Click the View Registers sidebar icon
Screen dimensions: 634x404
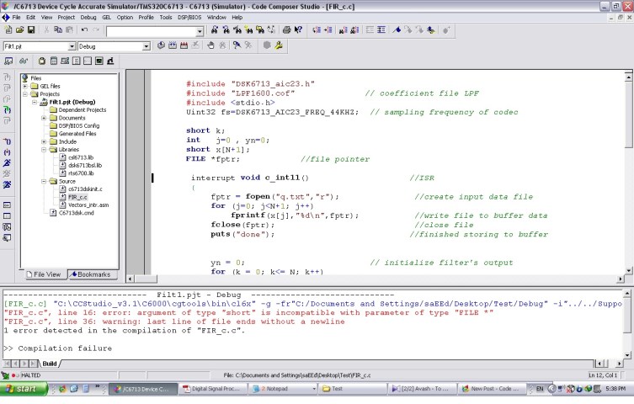[x=8, y=205]
